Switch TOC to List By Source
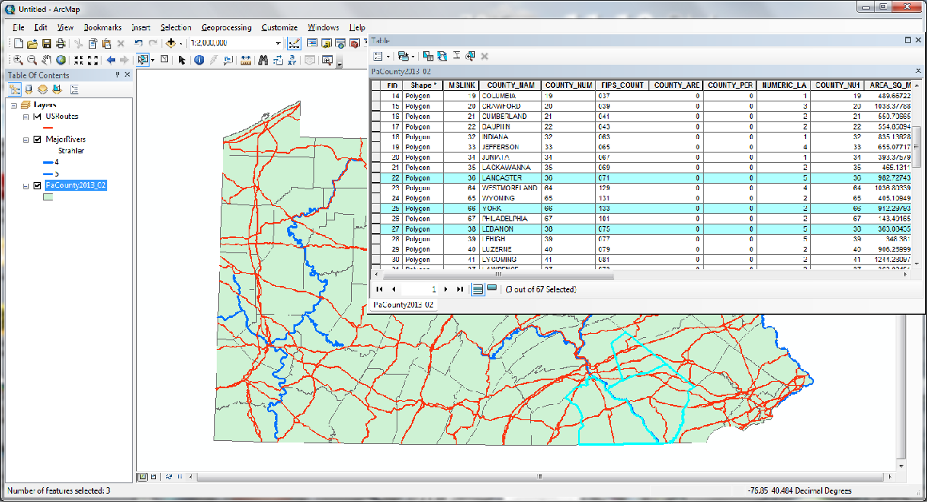Screen dimensions: 930x504 click(29, 90)
